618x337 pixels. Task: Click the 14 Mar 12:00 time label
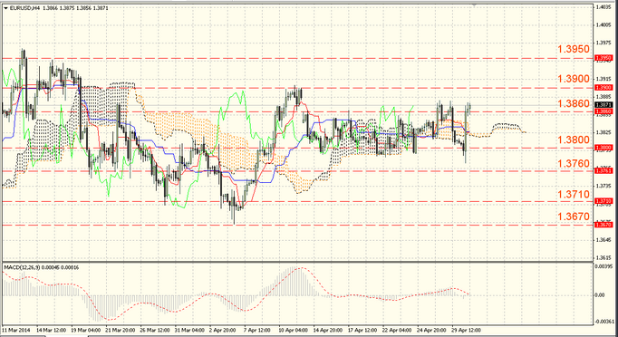[x=51, y=330]
